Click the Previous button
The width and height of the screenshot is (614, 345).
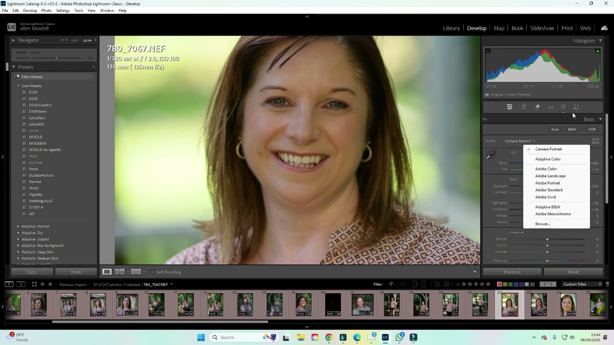[512, 272]
